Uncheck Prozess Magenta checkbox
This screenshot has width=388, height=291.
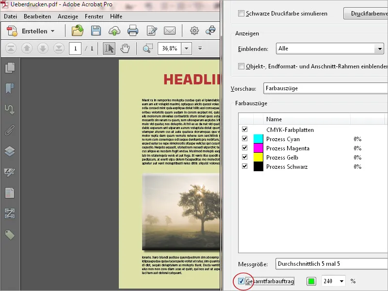244,148
